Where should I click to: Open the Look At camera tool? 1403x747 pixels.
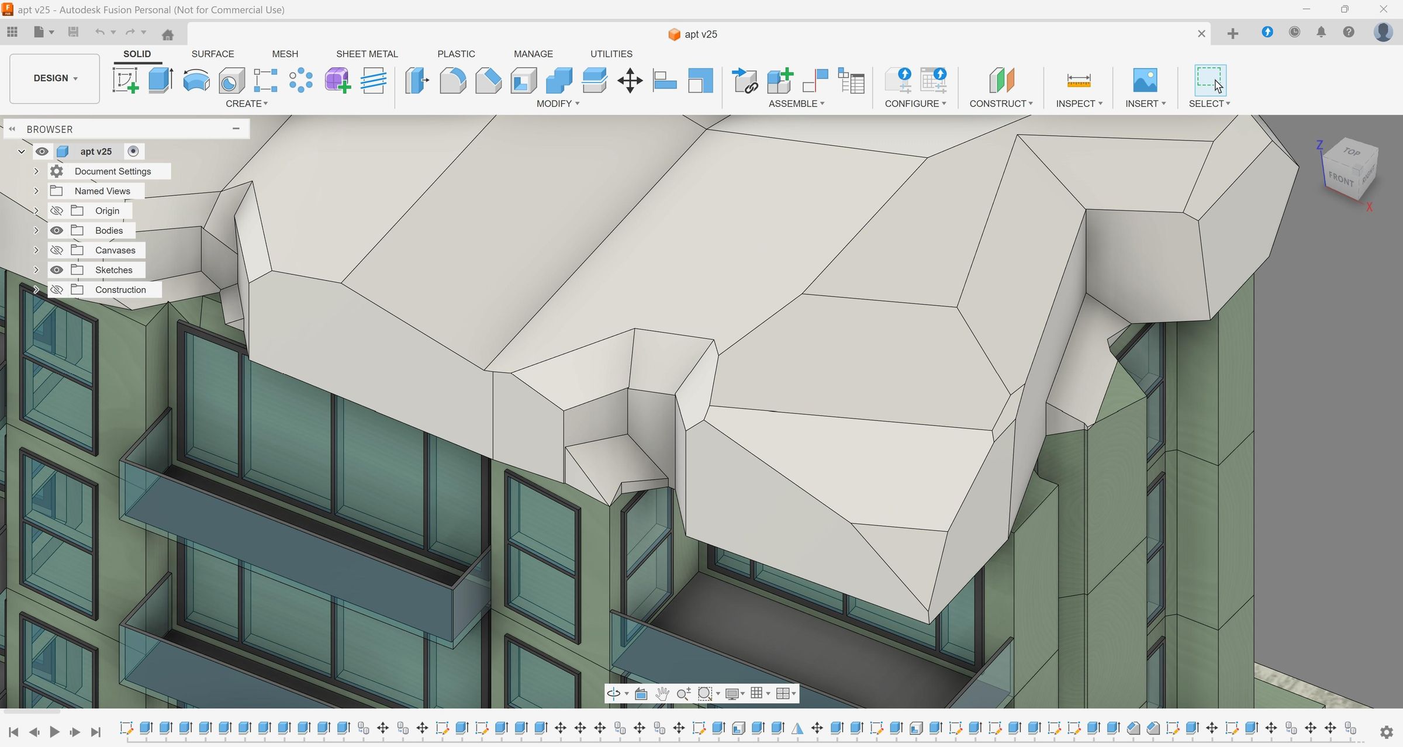(x=641, y=693)
